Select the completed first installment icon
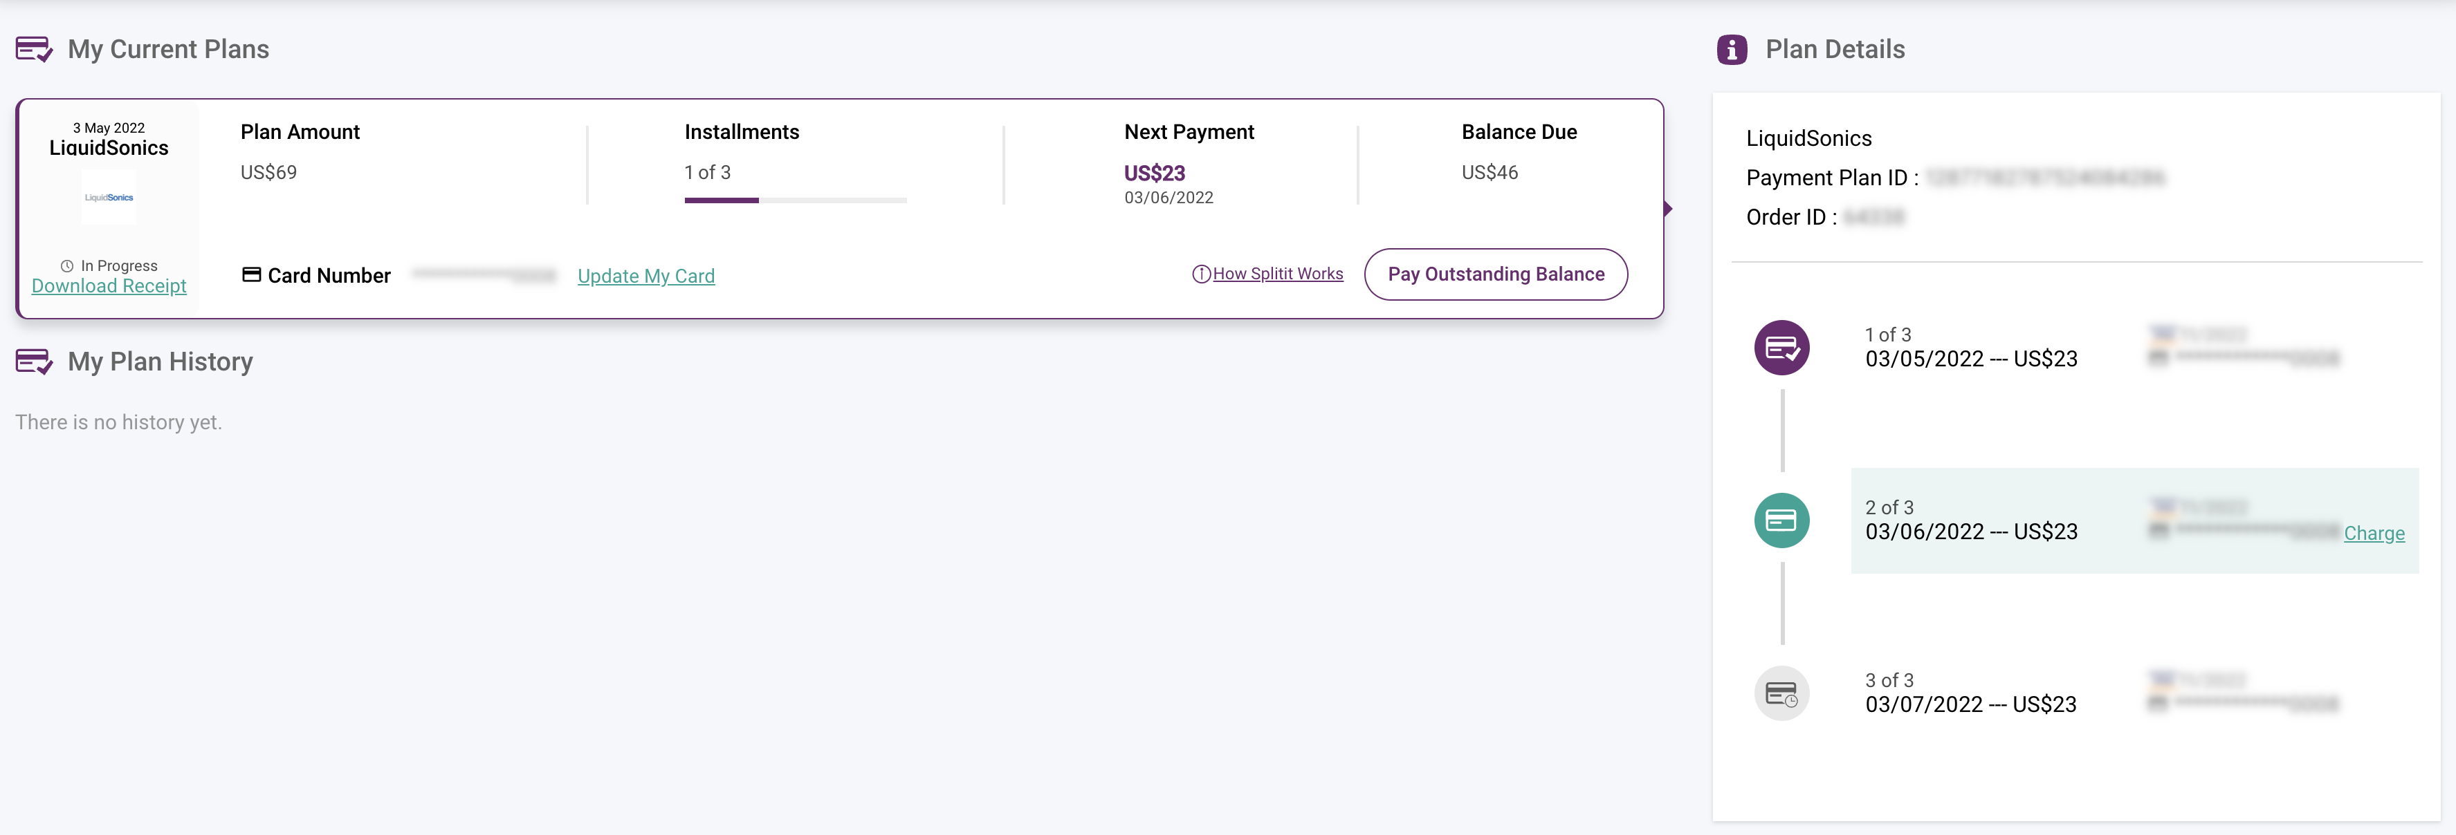This screenshot has width=2456, height=835. (1781, 348)
